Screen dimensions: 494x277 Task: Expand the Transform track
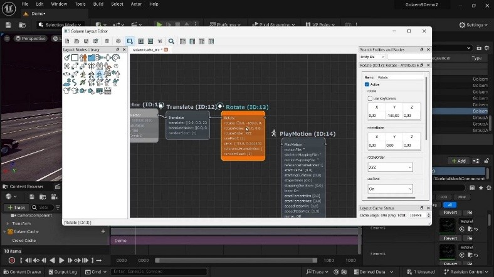pos(8,224)
